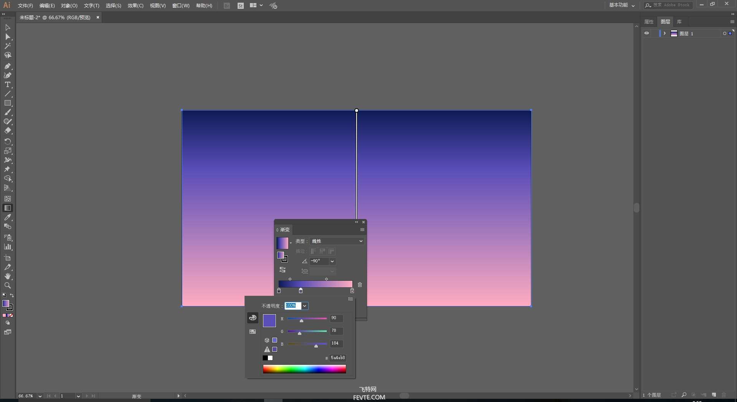Reset default fill and stroke in toolbar

[x=4, y=295]
